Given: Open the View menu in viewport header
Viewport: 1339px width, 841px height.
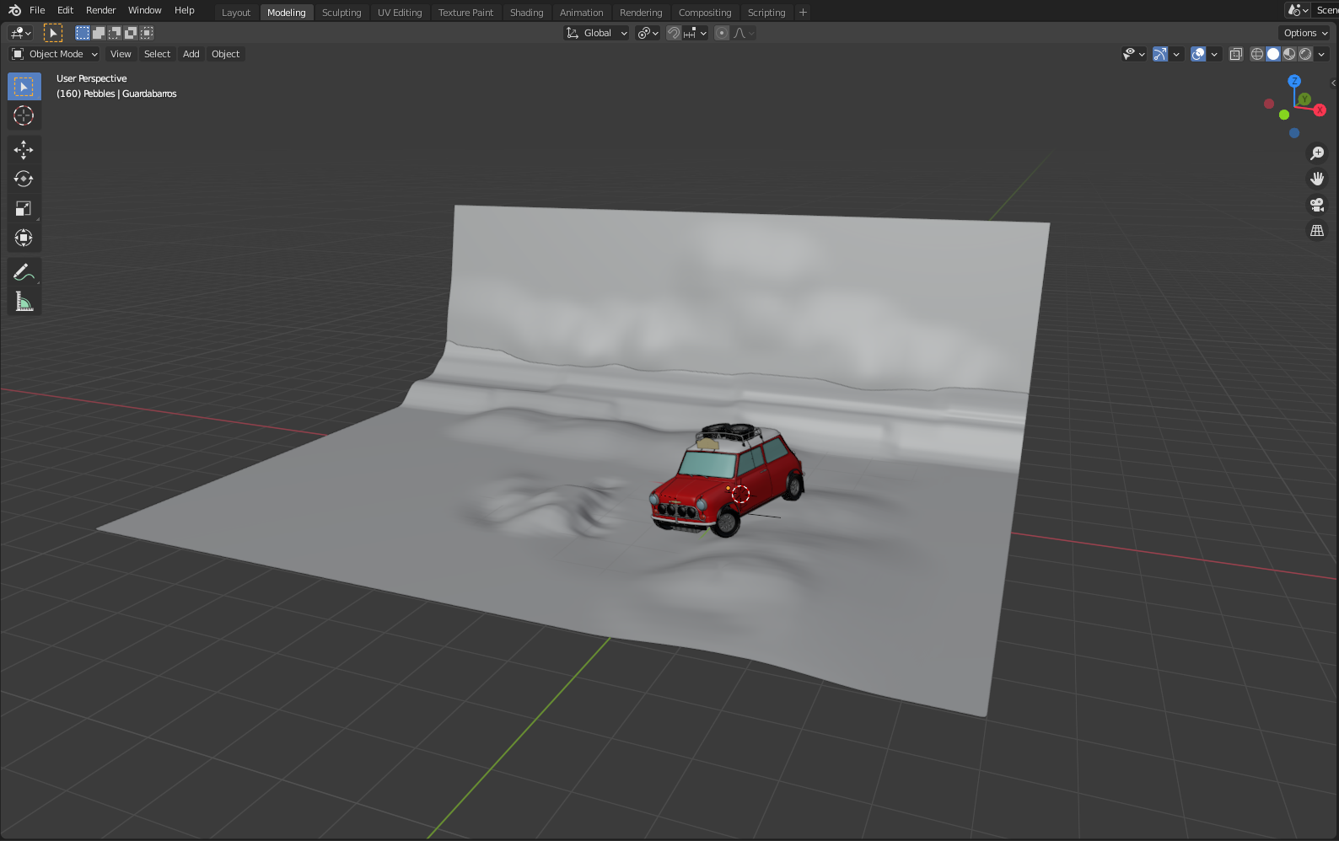Looking at the screenshot, I should (x=121, y=54).
